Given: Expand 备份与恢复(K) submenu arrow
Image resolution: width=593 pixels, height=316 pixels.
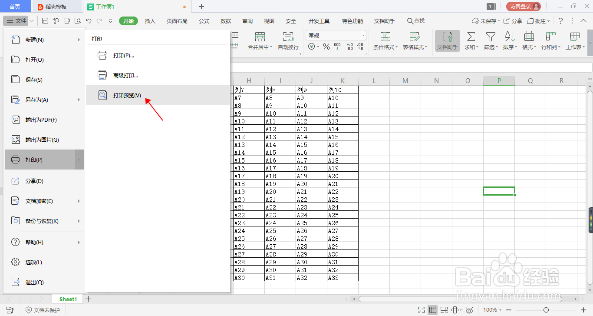Looking at the screenshot, I should click(x=79, y=221).
